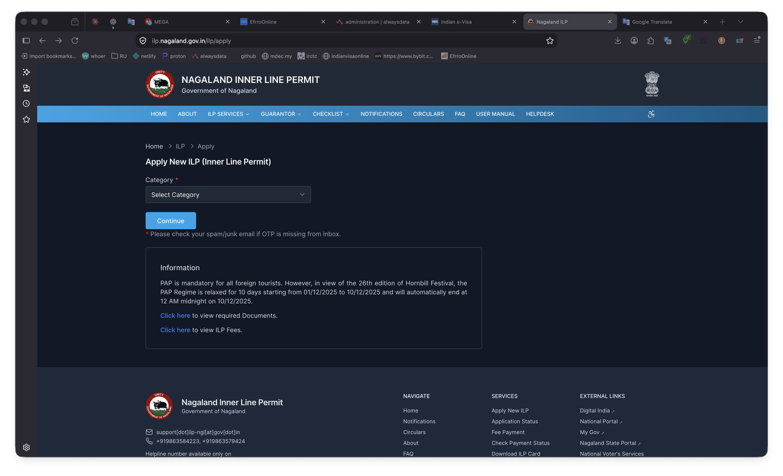Go to Home in the breadcrumb
Viewport: 783px width, 476px height.
154,147
